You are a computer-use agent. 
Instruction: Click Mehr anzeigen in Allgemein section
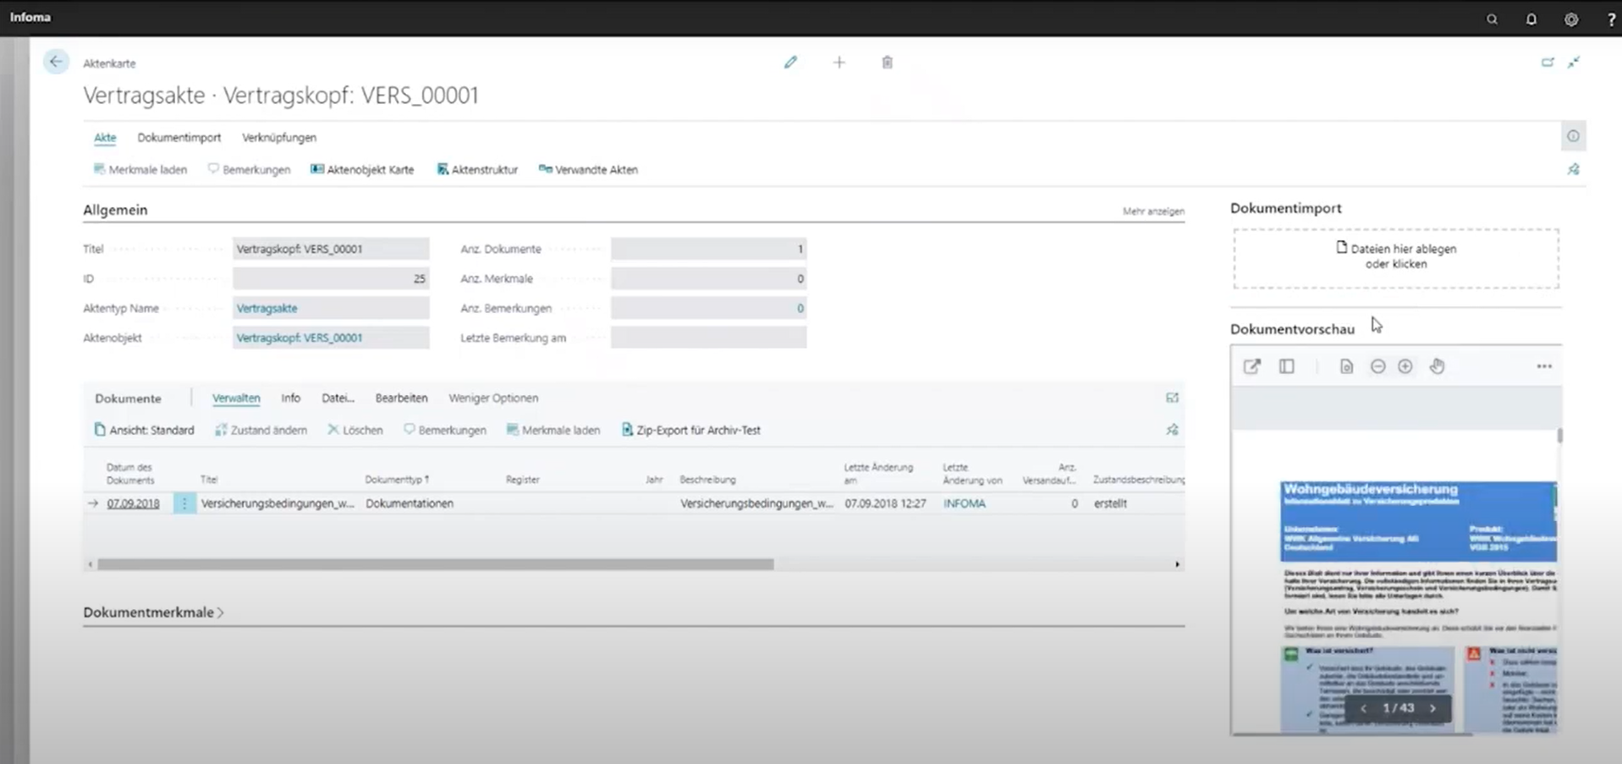point(1152,212)
